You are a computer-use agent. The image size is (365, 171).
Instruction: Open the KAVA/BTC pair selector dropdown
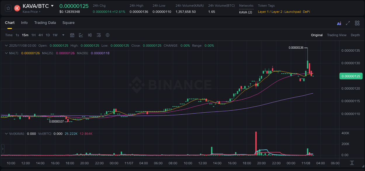[52, 6]
